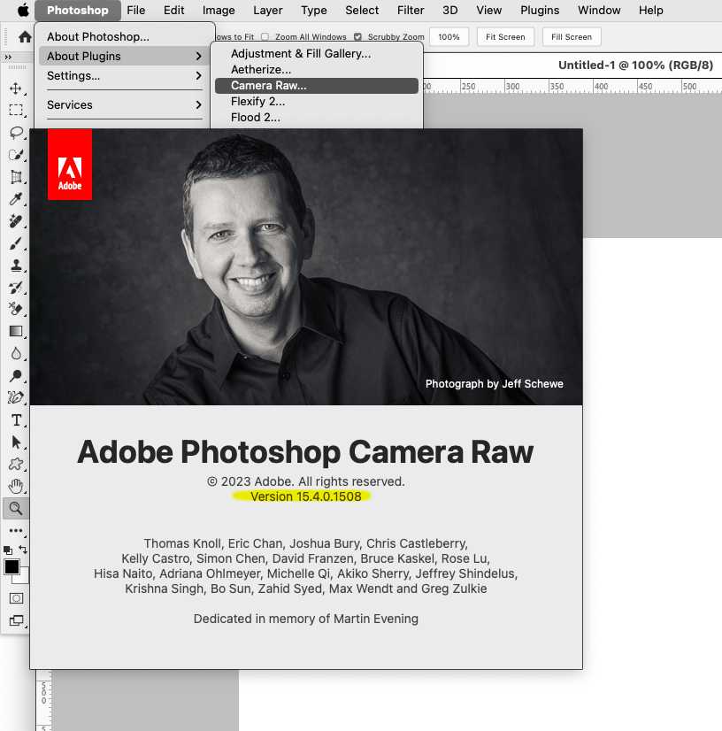The width and height of the screenshot is (722, 731).
Task: Choose Flexify 2 plugin entry
Action: tap(317, 101)
